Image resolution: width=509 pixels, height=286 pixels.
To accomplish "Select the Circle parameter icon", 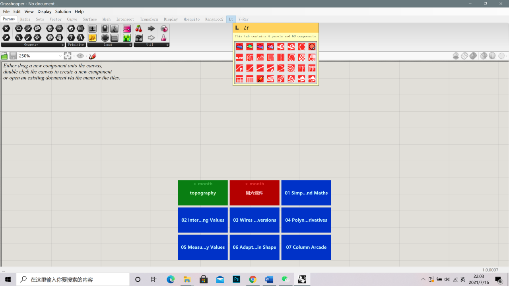I will [19, 29].
